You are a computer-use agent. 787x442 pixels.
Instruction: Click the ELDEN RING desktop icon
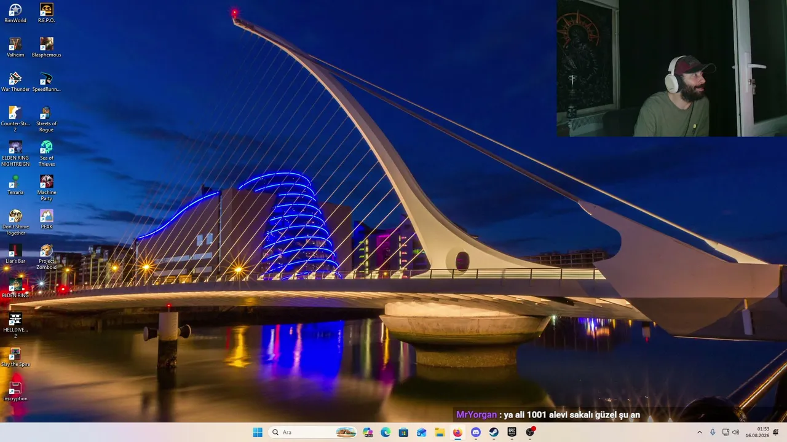[x=15, y=288]
